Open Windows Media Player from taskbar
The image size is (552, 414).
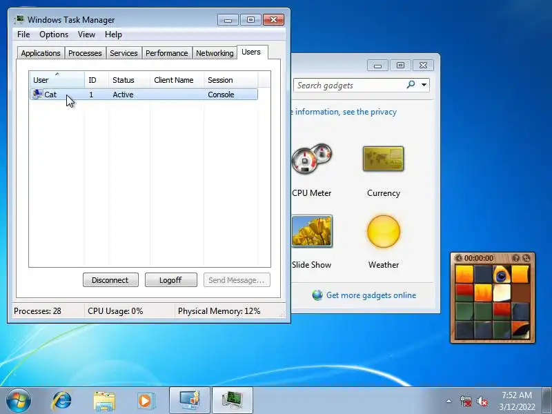[x=145, y=401]
